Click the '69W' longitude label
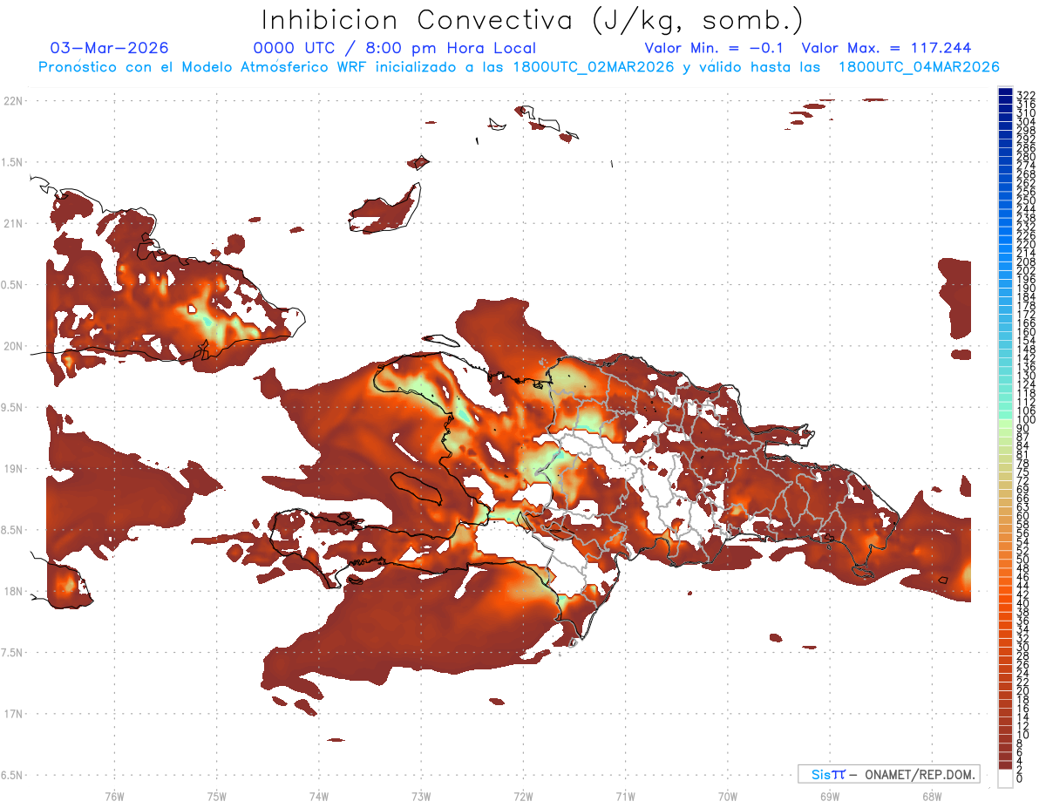The image size is (1046, 808). [x=829, y=795]
